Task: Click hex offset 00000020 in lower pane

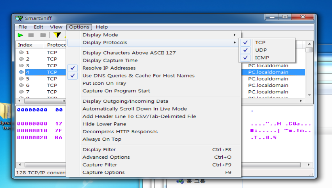Action: pyautogui.click(x=32, y=138)
